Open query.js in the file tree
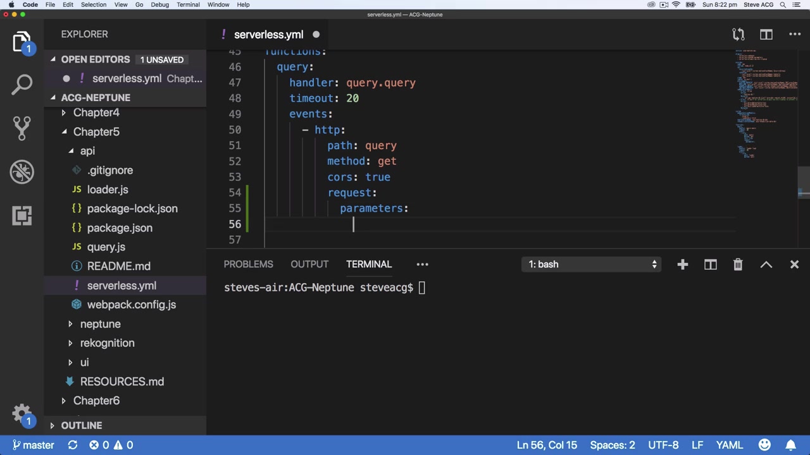This screenshot has width=810, height=455. [x=106, y=247]
